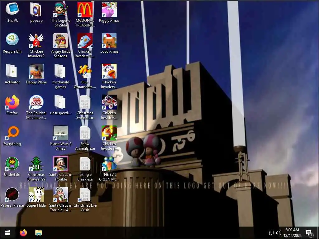319x239 pixels.
Task: Select The Political Machine 2020 icon
Action: 36,102
